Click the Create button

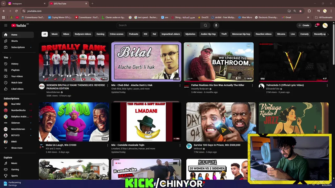tap(304, 25)
